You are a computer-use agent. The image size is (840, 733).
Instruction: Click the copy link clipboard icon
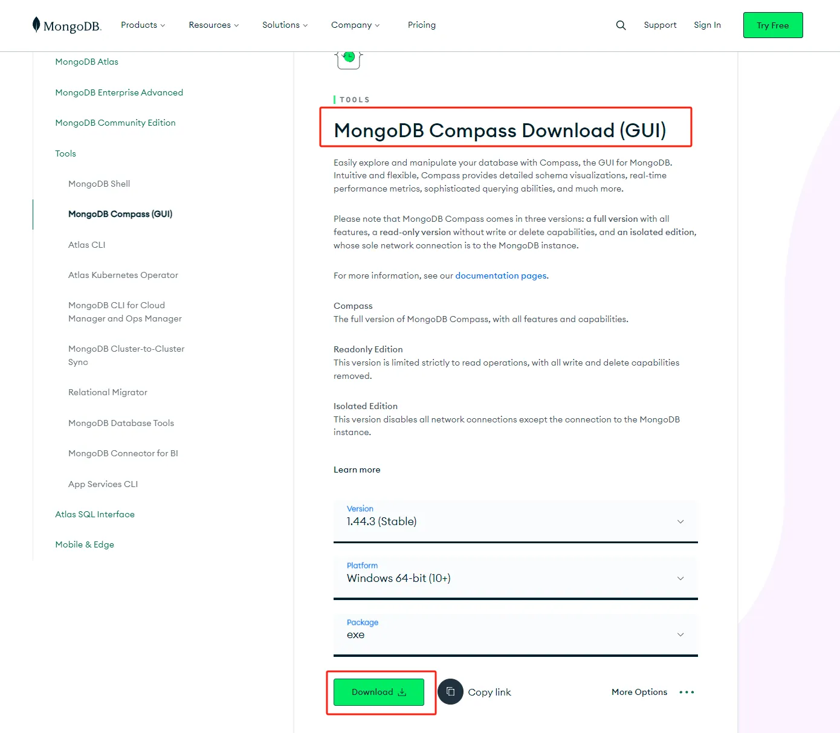tap(450, 692)
